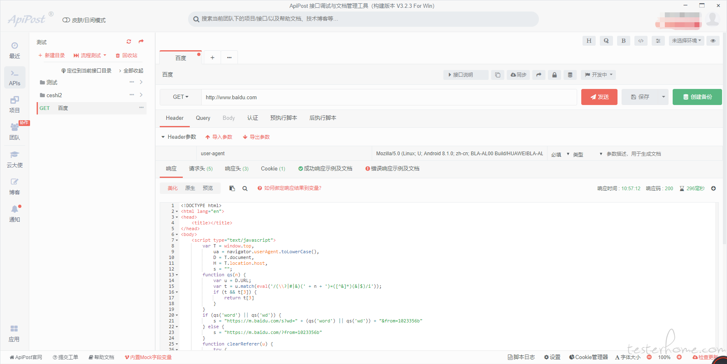Open the 项目 project sidebar section

click(x=14, y=105)
